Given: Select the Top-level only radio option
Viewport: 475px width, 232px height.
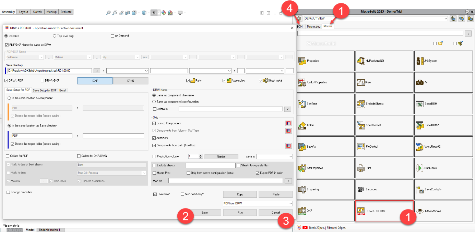Looking at the screenshot, I should (55, 36).
